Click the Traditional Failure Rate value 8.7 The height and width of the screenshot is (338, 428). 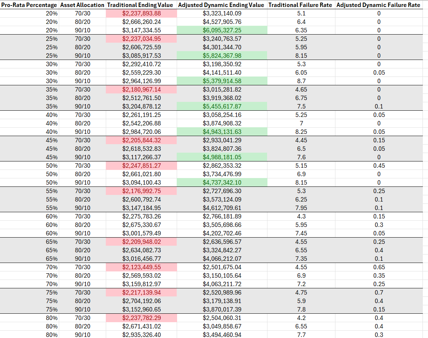[x=301, y=81]
